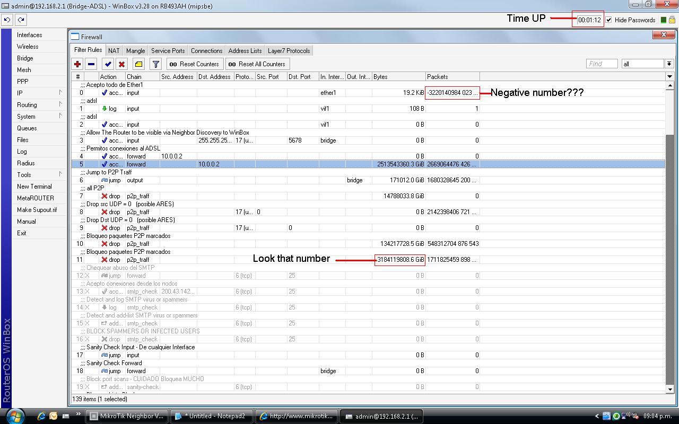Open the filter icon on the Firewall toolbar
This screenshot has width=679, height=424.
[155, 64]
